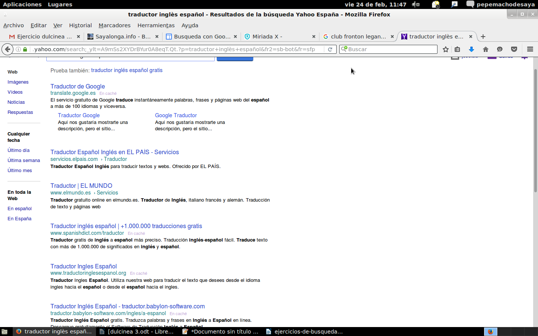Click the bookmark star icon
Image resolution: width=538 pixels, height=336 pixels.
(445, 49)
